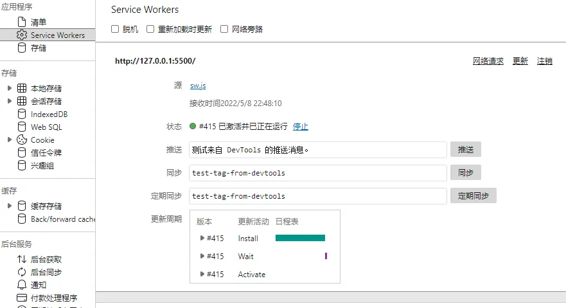Click the 清单 manifest file icon

coord(22,22)
